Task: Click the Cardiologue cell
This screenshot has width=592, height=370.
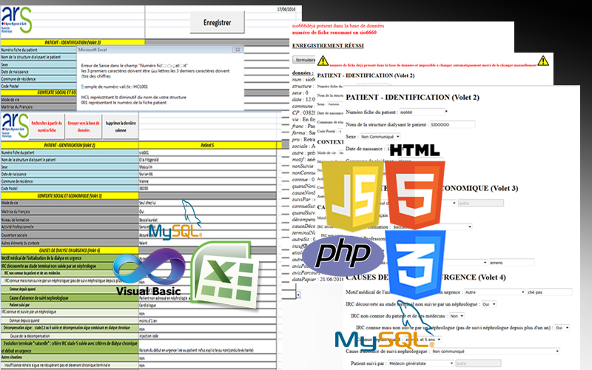Action: [x=207, y=305]
